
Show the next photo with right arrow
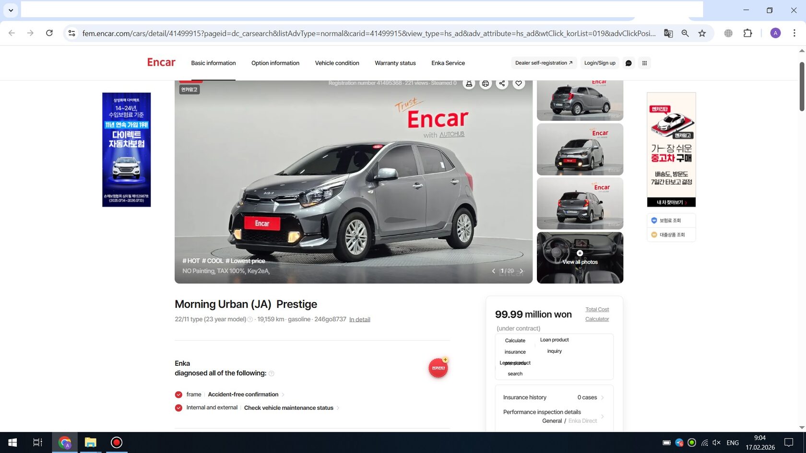tap(522, 271)
